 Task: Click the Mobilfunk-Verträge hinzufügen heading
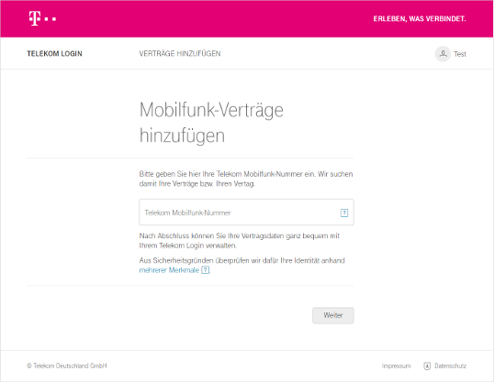(211, 123)
